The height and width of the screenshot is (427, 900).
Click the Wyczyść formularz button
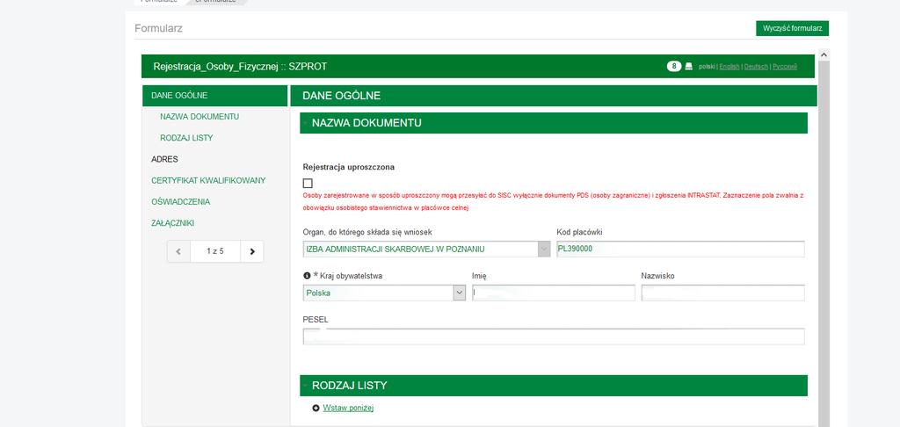[792, 28]
